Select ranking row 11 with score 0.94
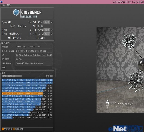 [27, 107]
